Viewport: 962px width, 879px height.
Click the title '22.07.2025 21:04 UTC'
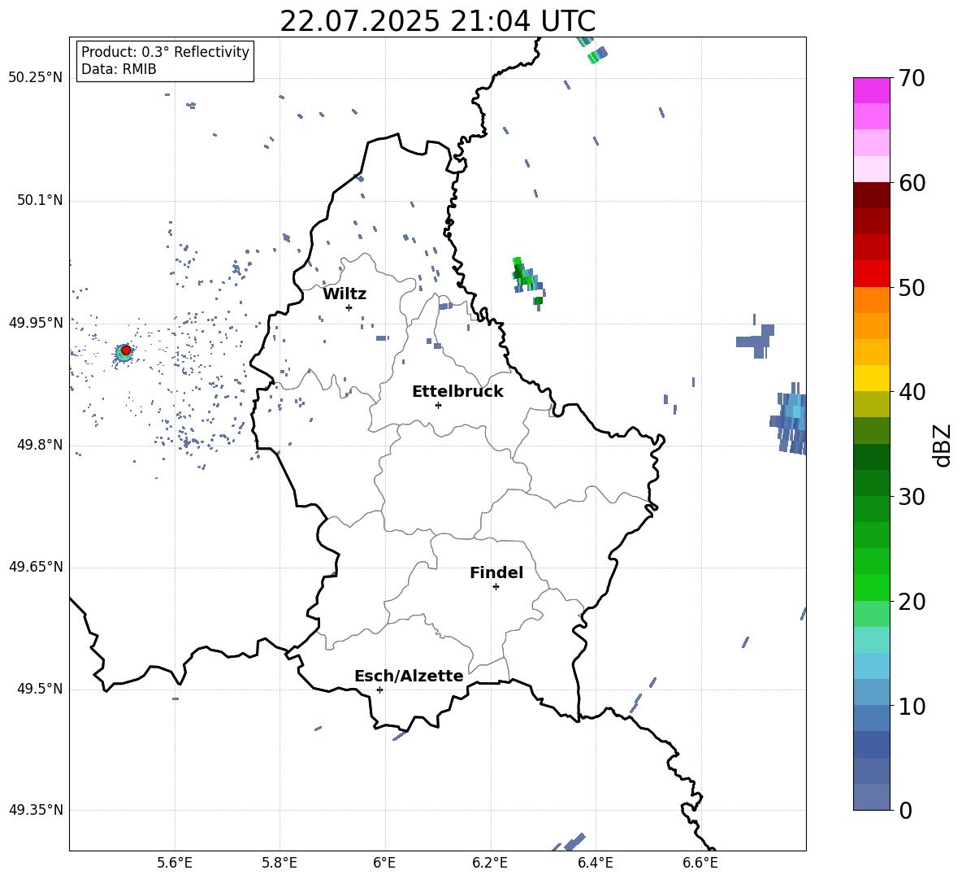(437, 21)
